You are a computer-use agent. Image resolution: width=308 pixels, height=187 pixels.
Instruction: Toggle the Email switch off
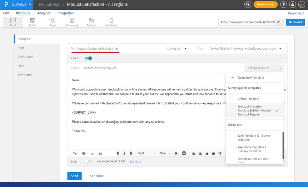(x=88, y=58)
